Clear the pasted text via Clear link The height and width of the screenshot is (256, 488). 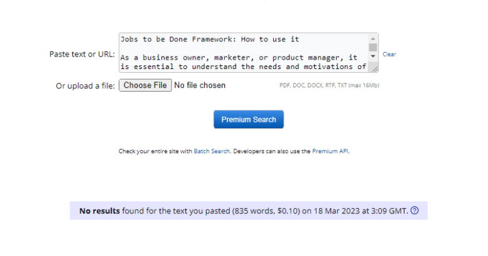pyautogui.click(x=389, y=55)
